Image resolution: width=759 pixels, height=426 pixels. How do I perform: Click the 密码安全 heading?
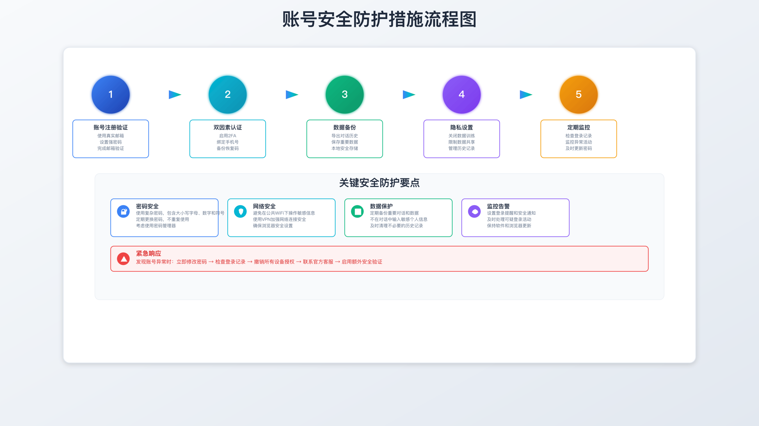coord(147,206)
